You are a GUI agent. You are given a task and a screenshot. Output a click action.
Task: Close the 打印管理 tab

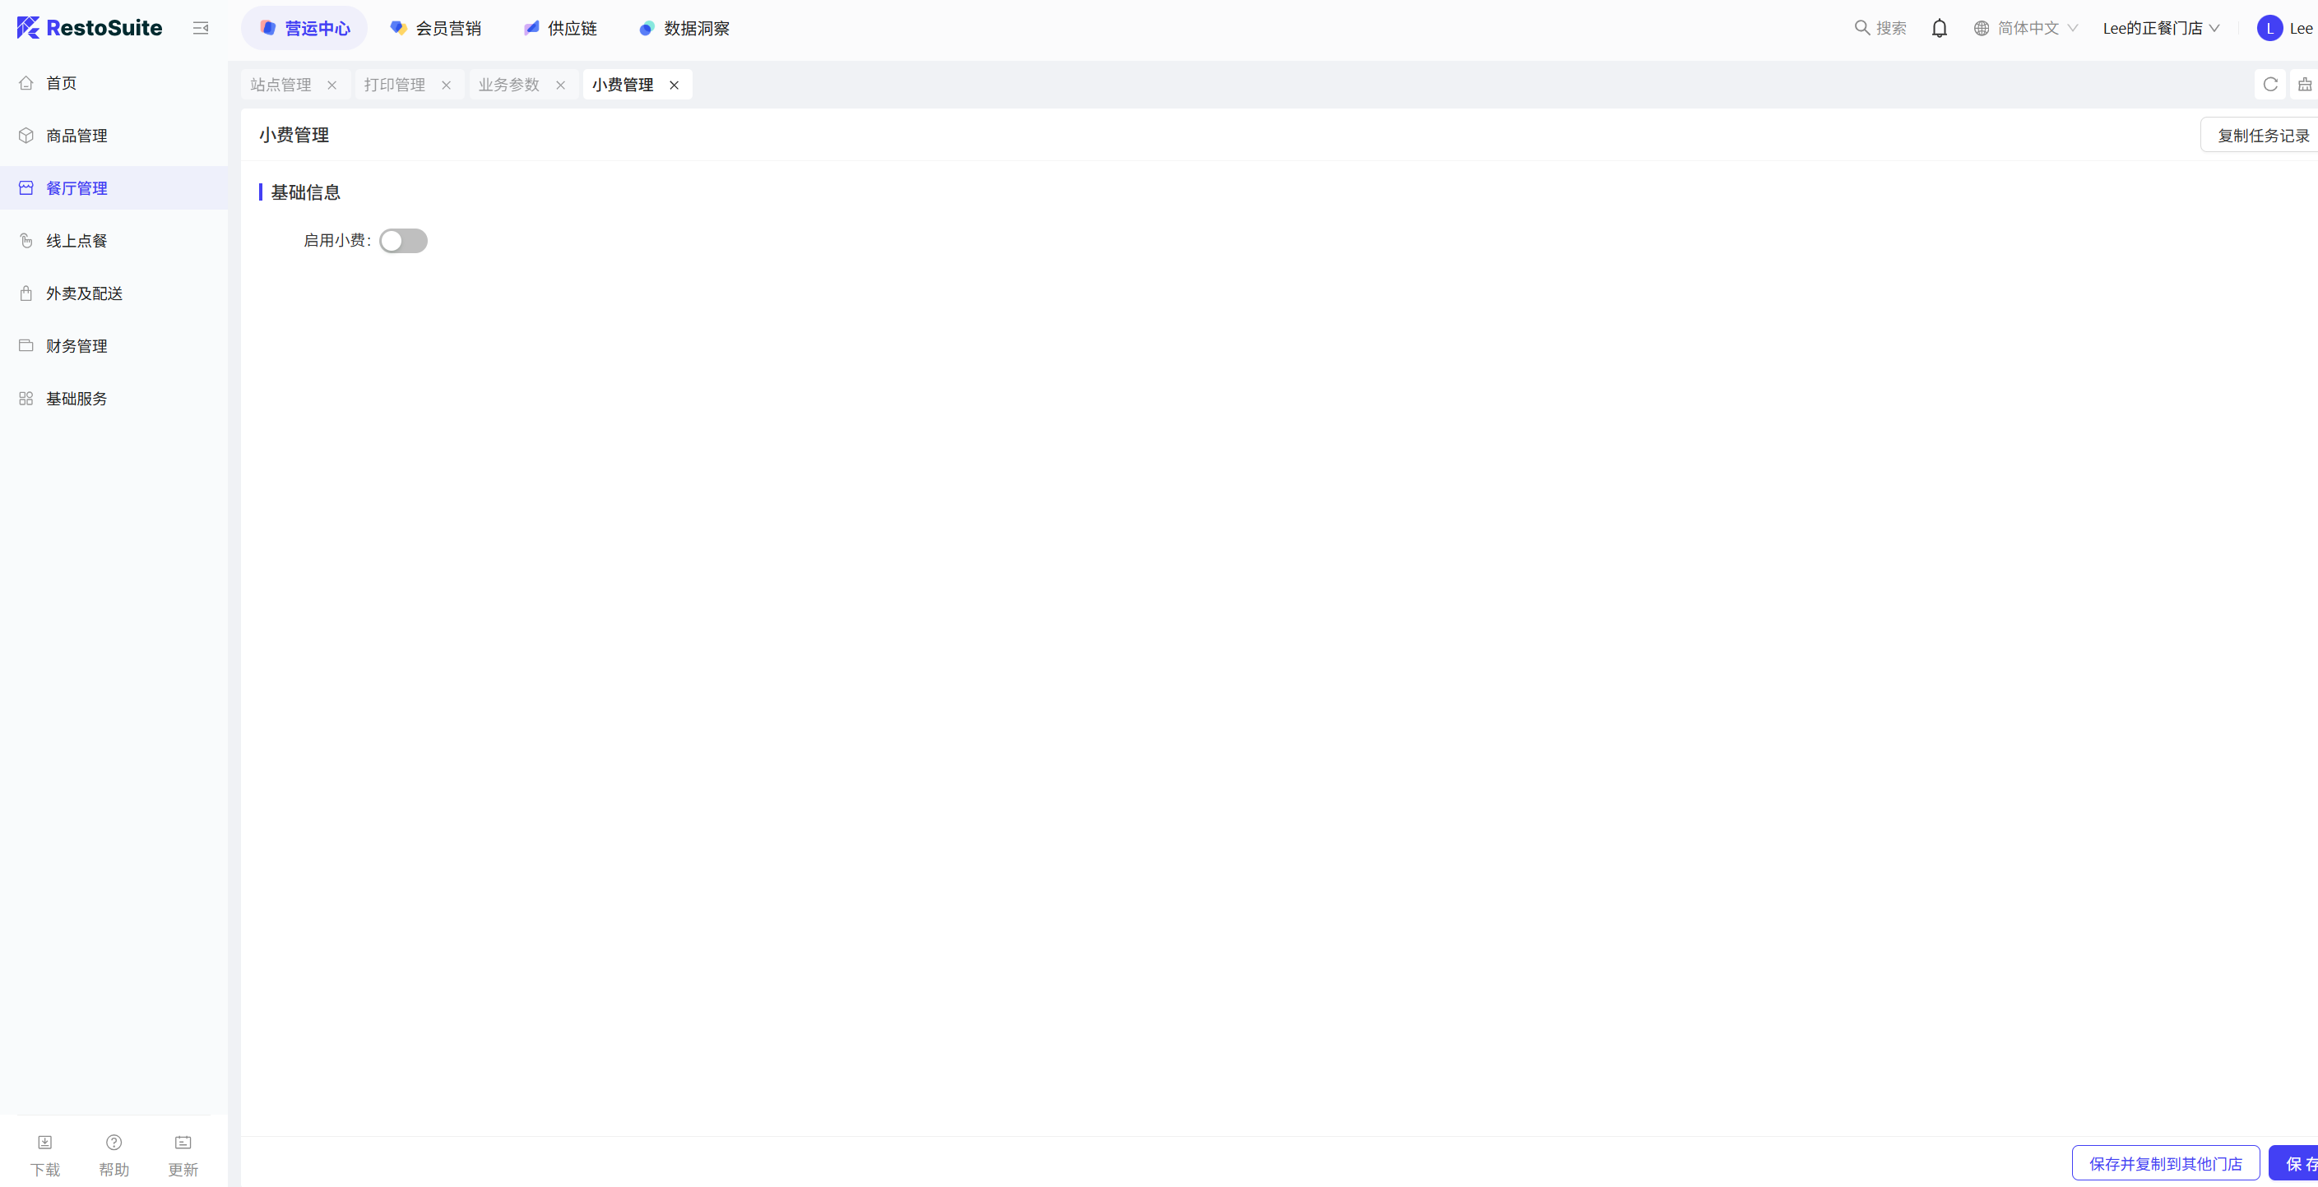click(447, 85)
